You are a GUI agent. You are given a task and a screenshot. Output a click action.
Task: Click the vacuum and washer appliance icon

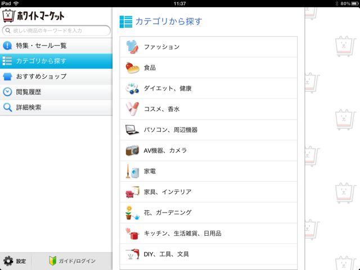click(x=132, y=171)
